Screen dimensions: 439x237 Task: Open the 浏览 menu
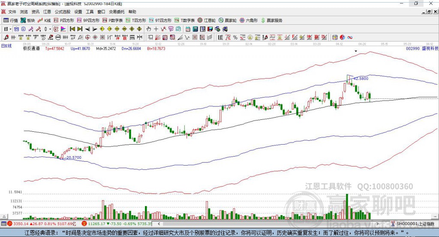tap(24, 12)
